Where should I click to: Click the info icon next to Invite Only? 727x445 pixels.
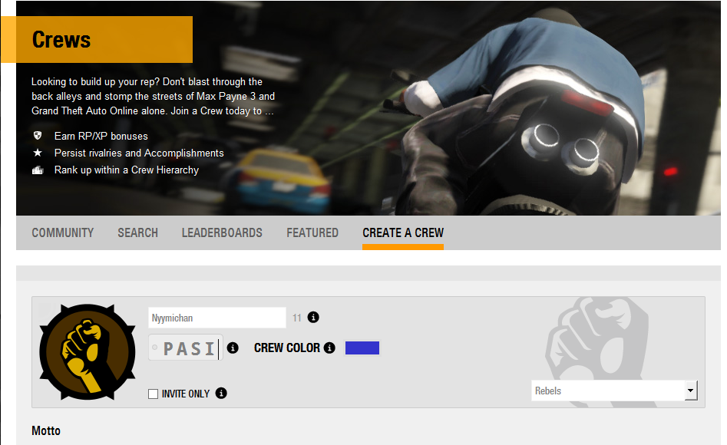pos(221,394)
